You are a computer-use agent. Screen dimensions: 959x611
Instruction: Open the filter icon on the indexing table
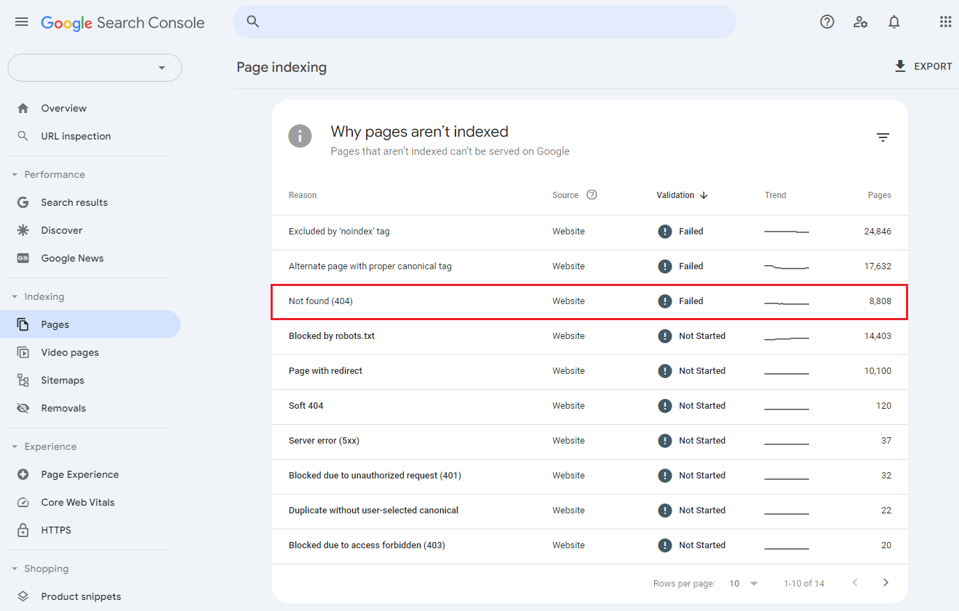(882, 137)
